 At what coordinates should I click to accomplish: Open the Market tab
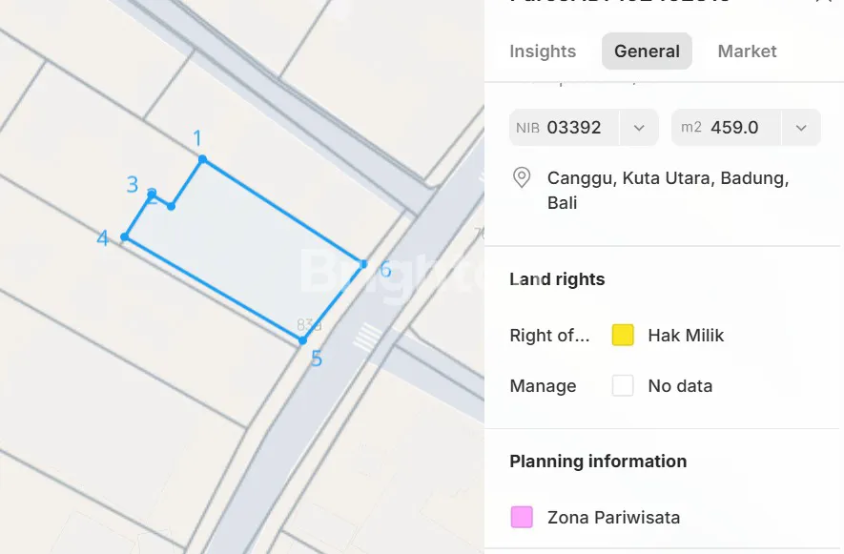pyautogui.click(x=747, y=51)
